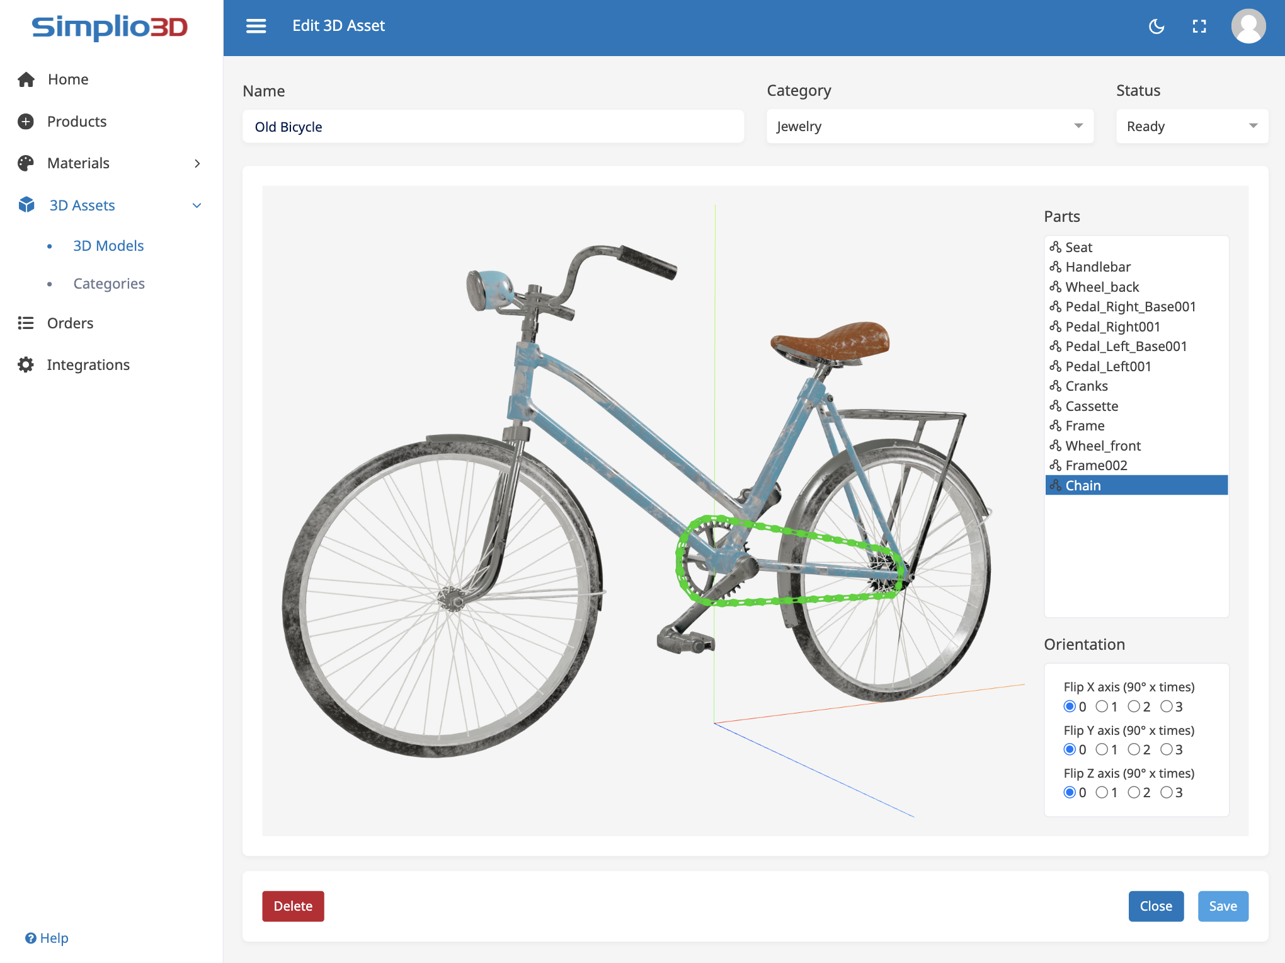Viewport: 1285px width, 963px height.
Task: Click the Name input field
Action: [493, 127]
